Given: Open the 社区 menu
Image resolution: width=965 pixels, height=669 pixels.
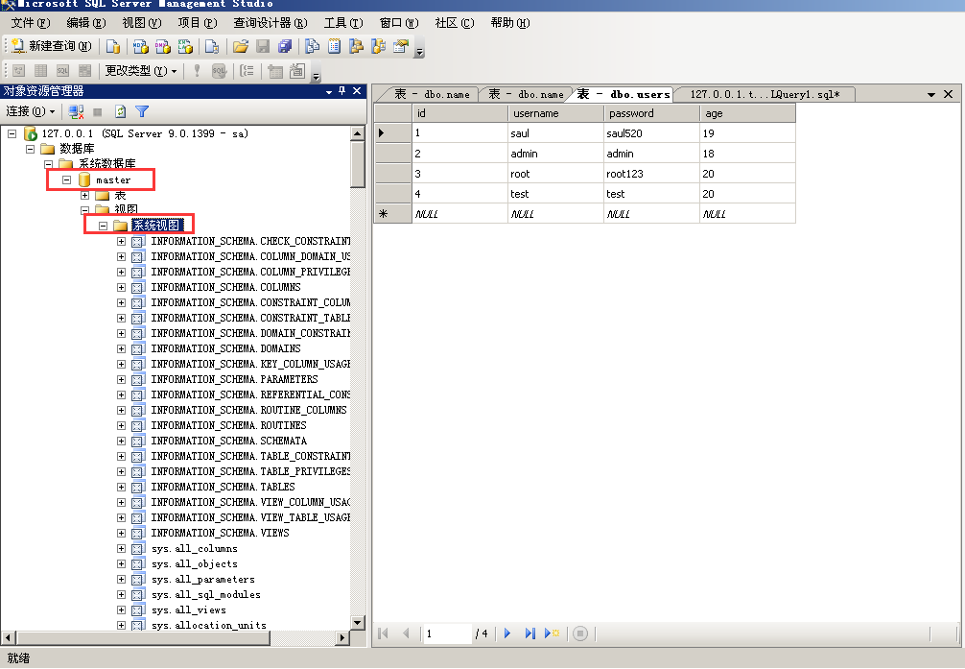Looking at the screenshot, I should pyautogui.click(x=454, y=23).
